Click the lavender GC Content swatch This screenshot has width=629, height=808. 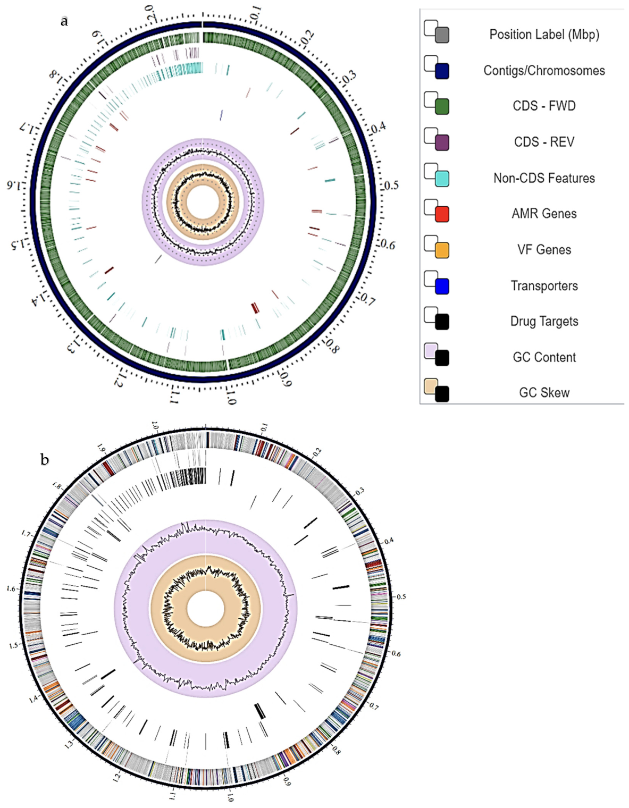431,350
